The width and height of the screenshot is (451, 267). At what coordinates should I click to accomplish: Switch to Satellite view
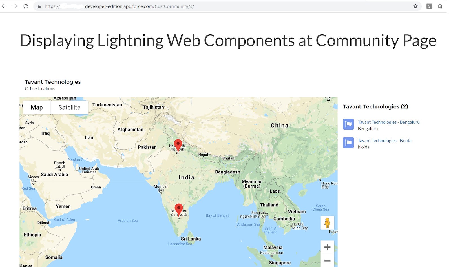tap(69, 107)
